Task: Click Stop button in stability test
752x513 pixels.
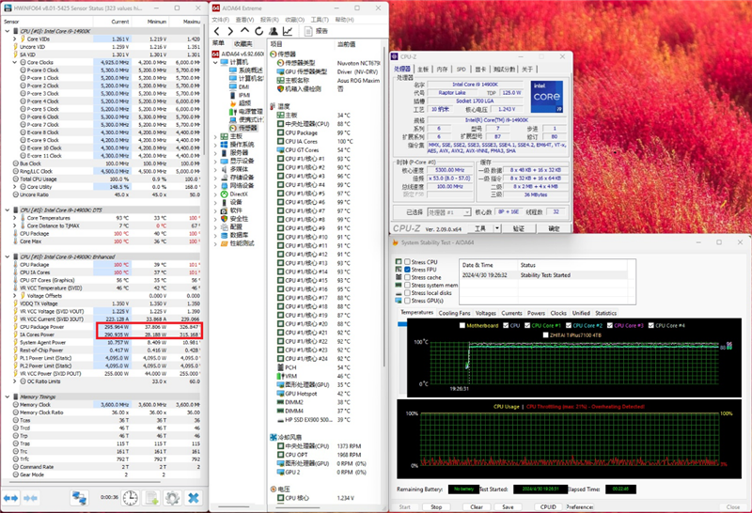Action: coord(436,506)
